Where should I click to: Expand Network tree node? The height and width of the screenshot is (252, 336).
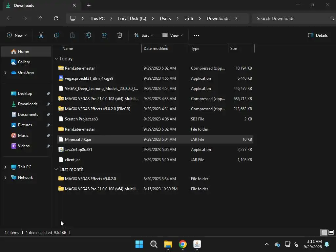[5, 178]
